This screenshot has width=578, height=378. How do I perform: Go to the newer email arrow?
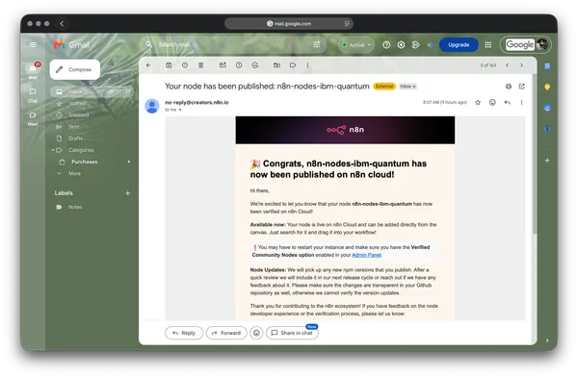508,65
